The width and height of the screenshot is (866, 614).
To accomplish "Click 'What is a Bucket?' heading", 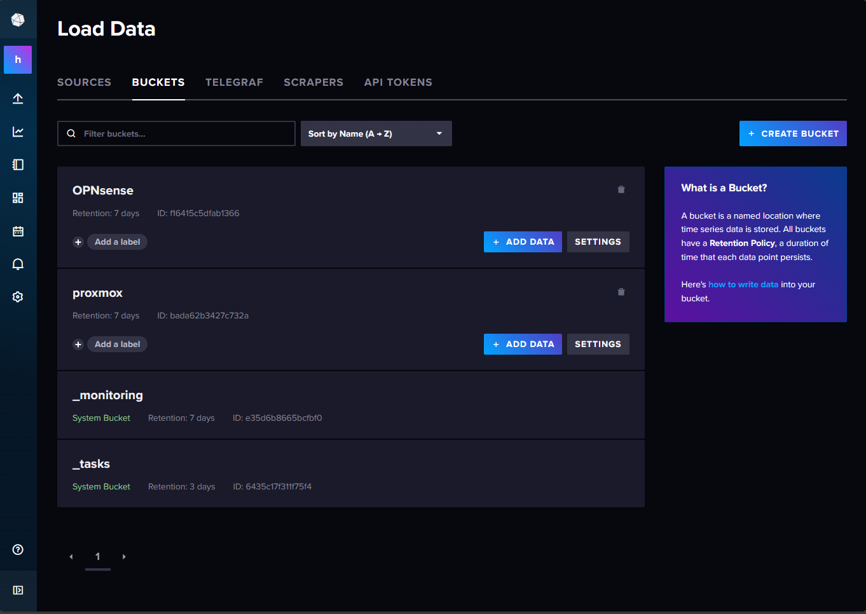I will pos(724,188).
